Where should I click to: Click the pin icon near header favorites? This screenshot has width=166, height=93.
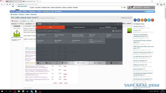coord(125,7)
